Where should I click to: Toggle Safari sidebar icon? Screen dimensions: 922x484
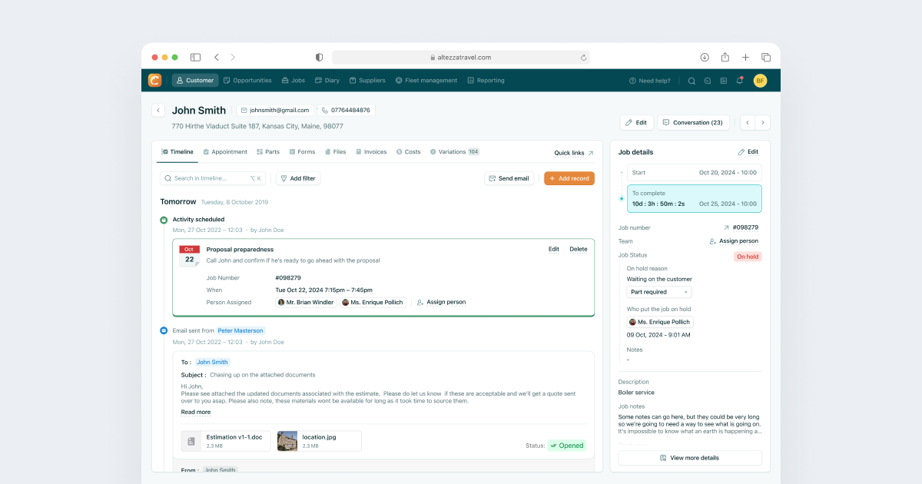pos(196,57)
